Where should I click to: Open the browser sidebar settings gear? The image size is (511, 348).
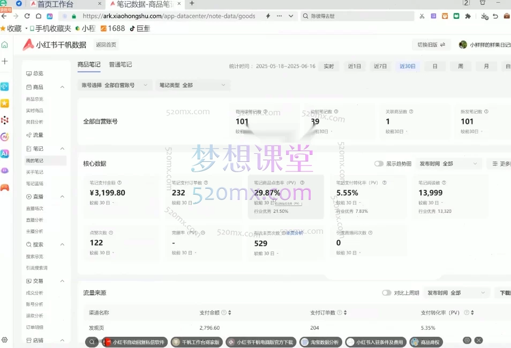[5, 339]
